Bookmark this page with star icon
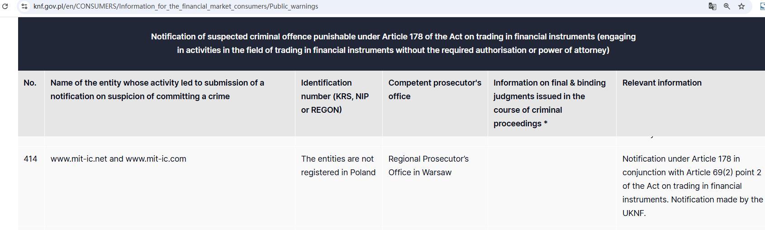 coord(741,6)
